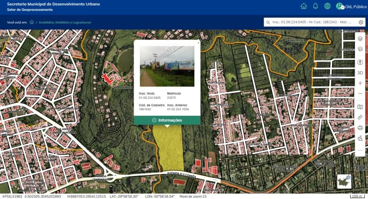Screen dimensions: 368x199
Task: Close the property info popup
Action: tap(199, 43)
